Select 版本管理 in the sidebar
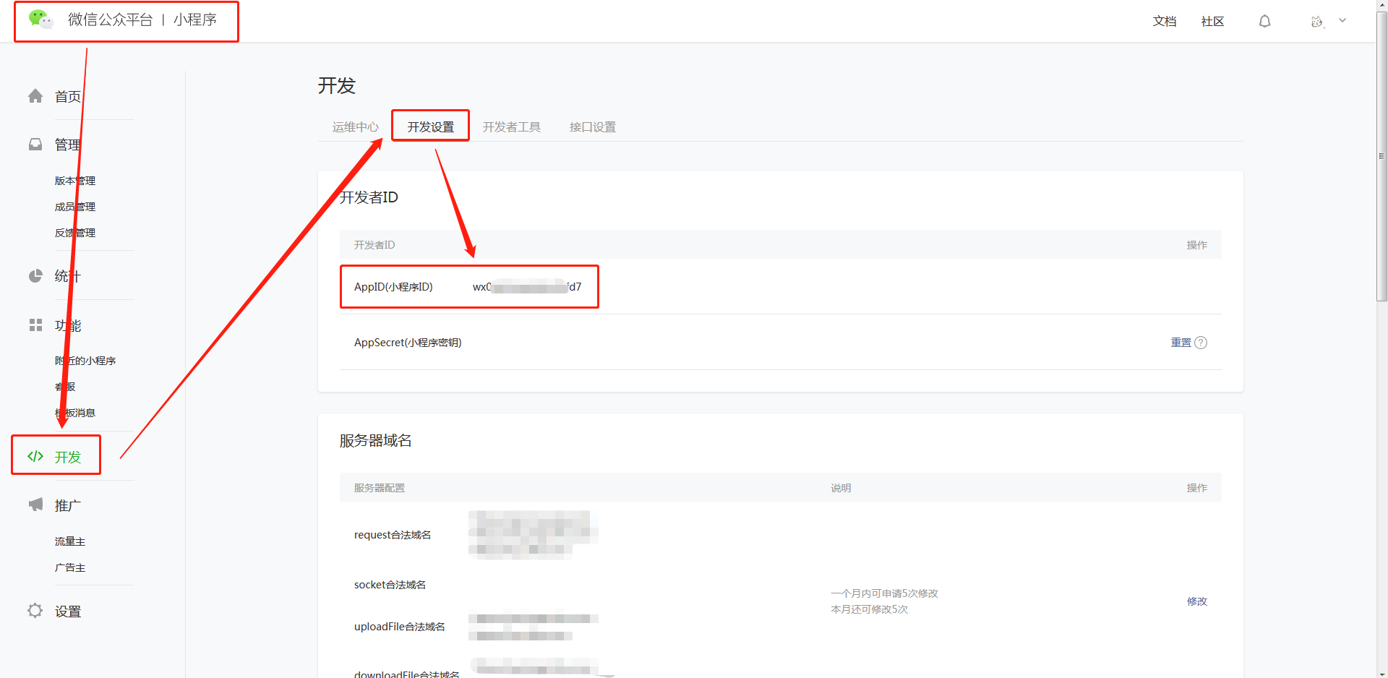 [x=75, y=181]
